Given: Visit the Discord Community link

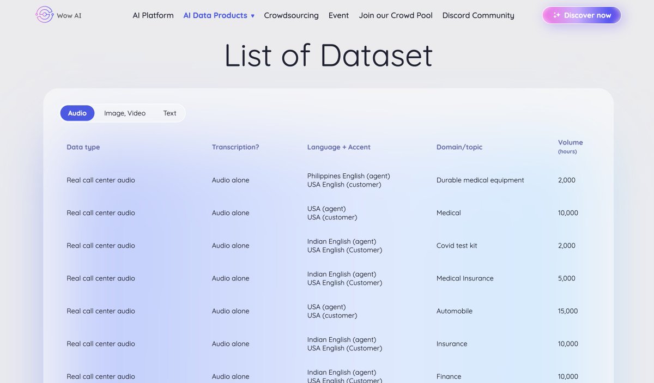Looking at the screenshot, I should (478, 15).
